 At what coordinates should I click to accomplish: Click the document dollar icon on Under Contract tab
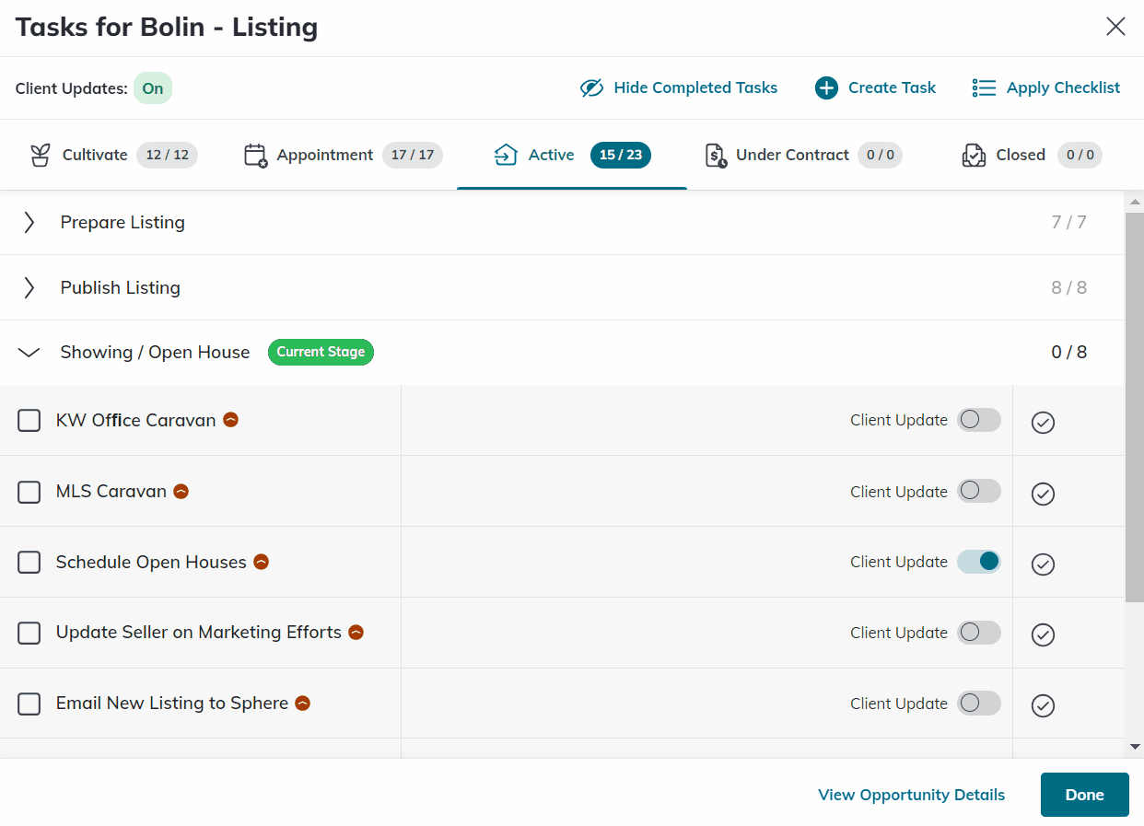click(x=716, y=155)
